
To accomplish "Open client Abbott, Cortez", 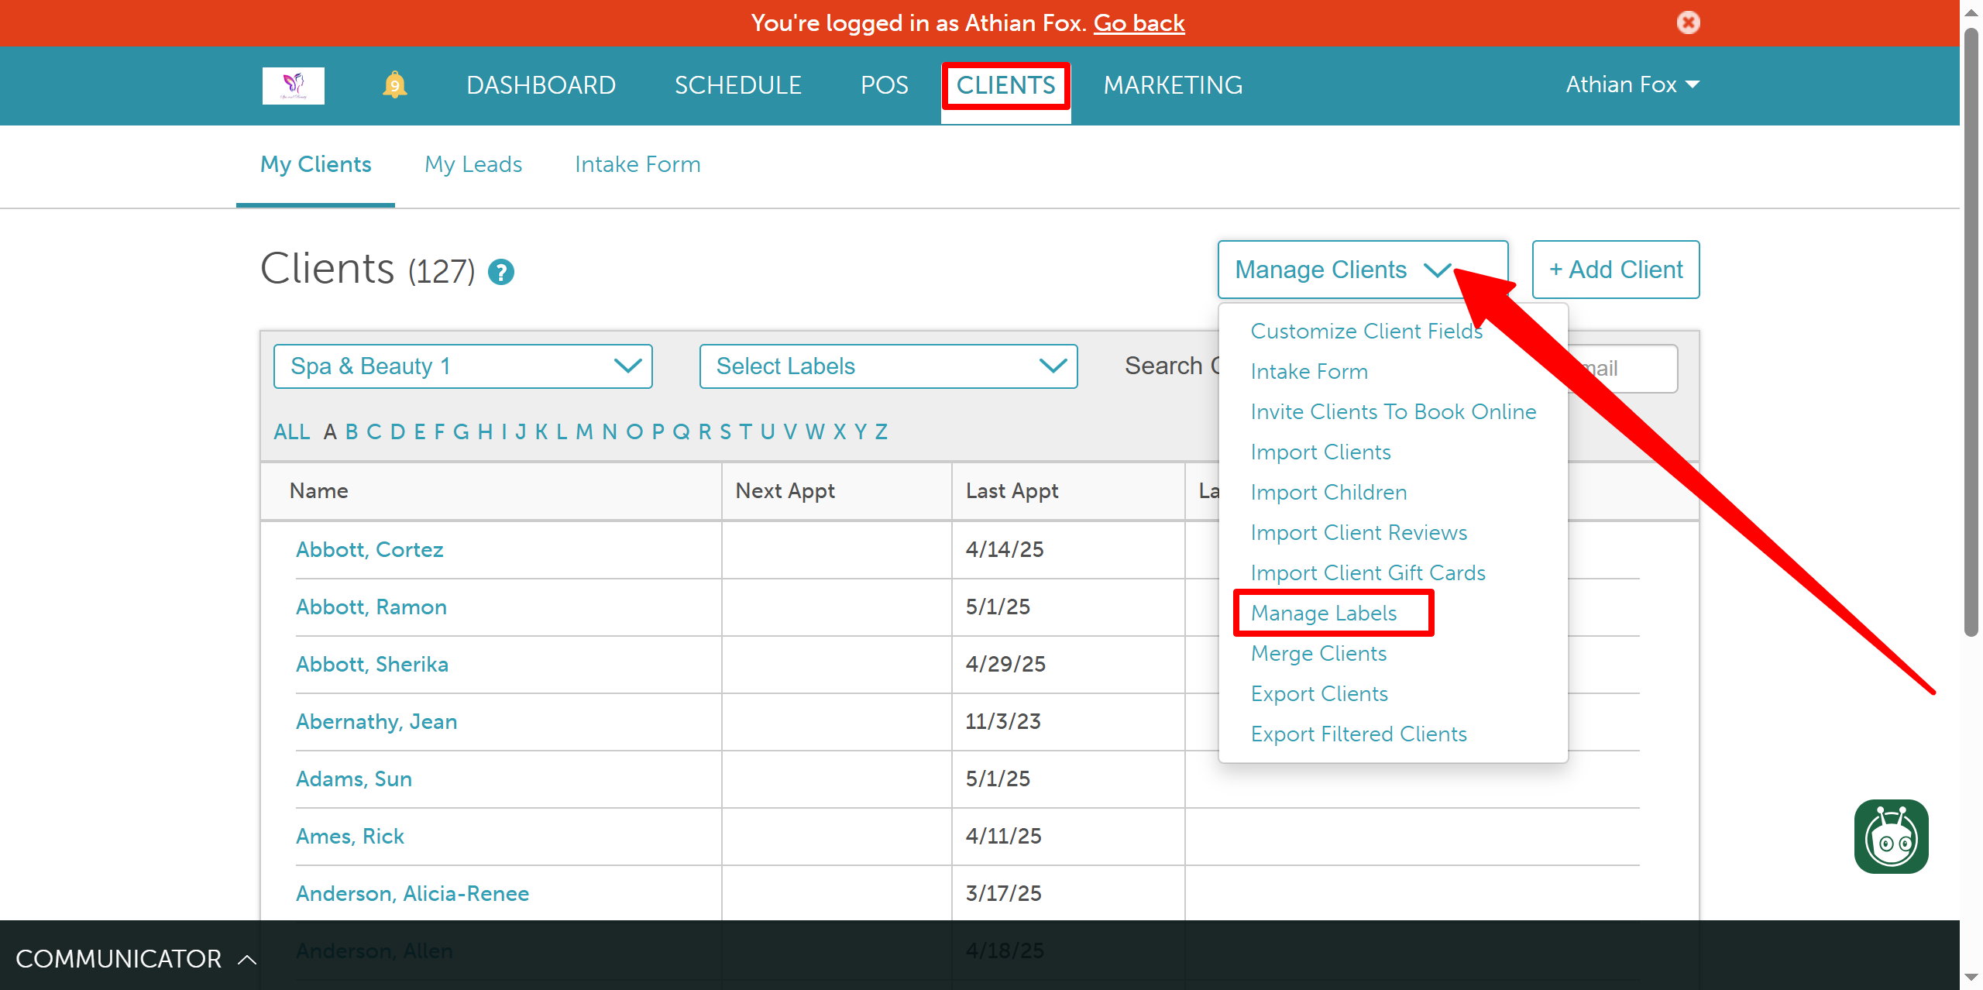I will click(x=369, y=549).
